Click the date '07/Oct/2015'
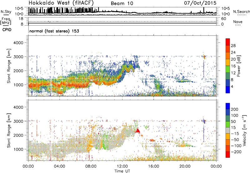The image size is (250, 173). [x=200, y=3]
